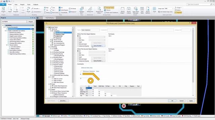Click the Arc row Arc clearance cell

(89, 88)
